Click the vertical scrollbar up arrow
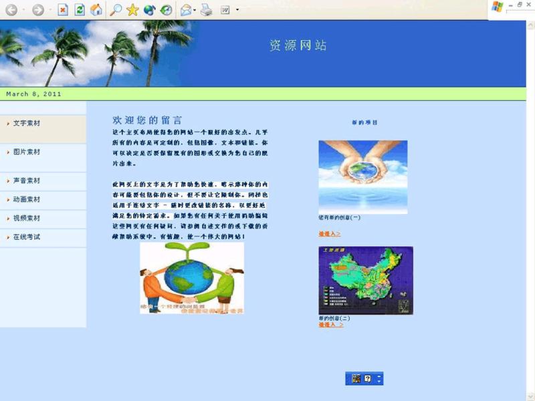 530,25
